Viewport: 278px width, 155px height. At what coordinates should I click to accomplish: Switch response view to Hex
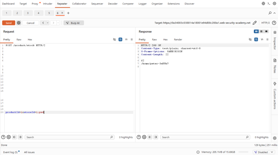pyautogui.click(x=165, y=40)
